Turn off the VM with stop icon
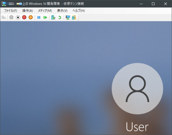The image size is (172, 135). (x=18, y=17)
